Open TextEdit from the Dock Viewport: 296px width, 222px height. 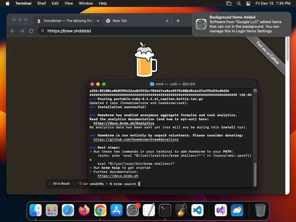[149, 210]
